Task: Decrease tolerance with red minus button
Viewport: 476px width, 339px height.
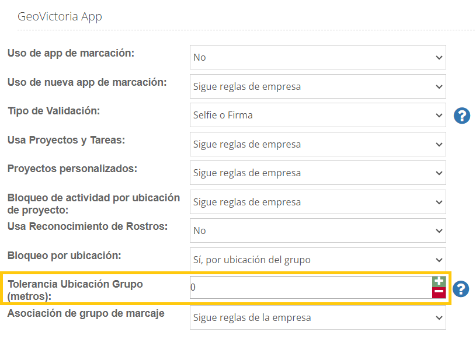Action: tap(439, 292)
